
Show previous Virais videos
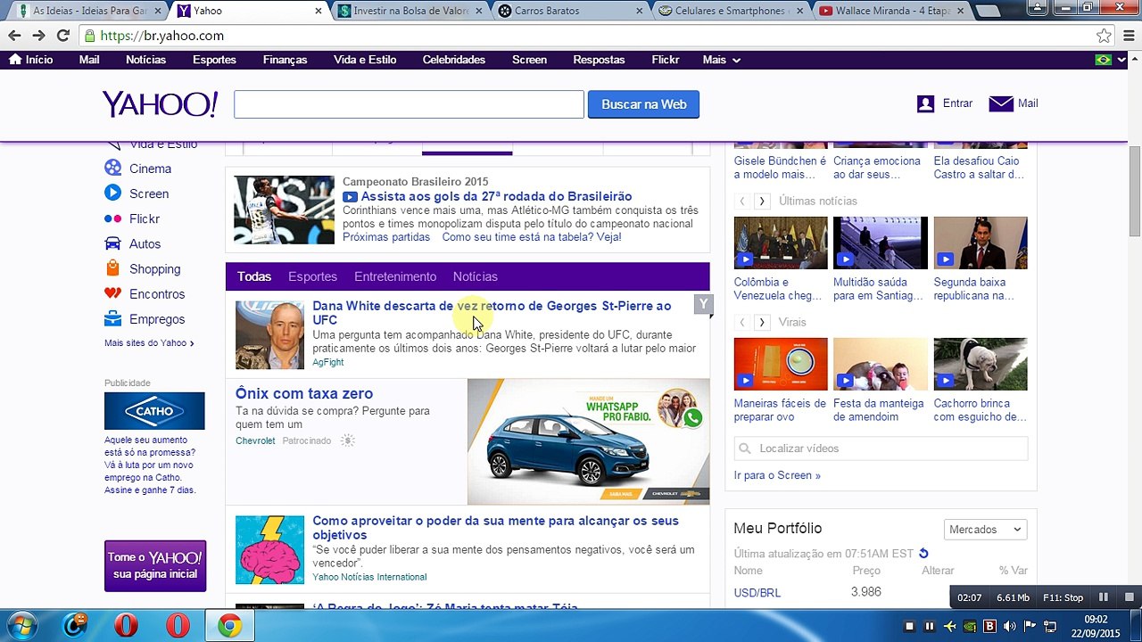(x=741, y=322)
